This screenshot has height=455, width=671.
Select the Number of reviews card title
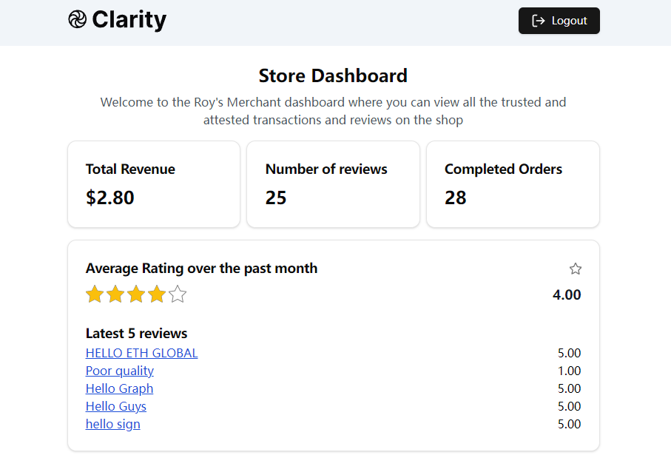[x=326, y=169]
